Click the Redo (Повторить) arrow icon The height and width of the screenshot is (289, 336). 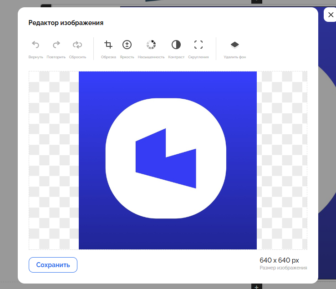(x=56, y=45)
